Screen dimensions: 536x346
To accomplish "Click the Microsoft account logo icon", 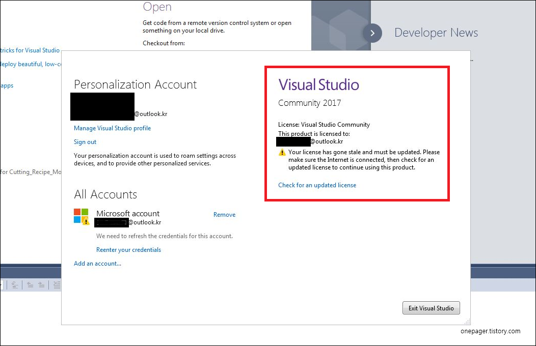I will [81, 216].
